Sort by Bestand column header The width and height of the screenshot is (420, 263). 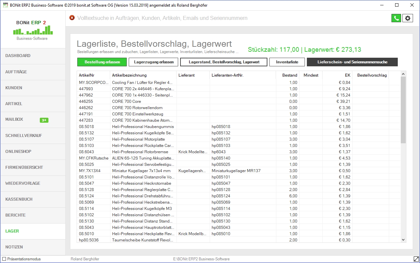[288, 75]
